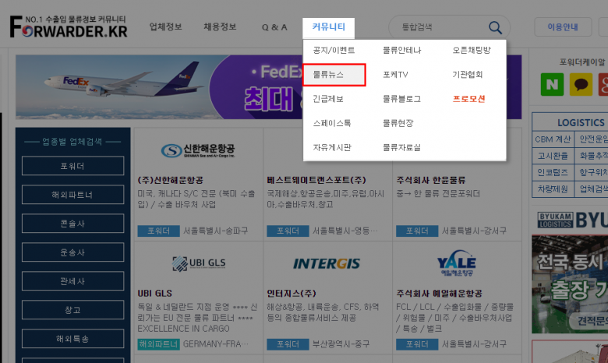Select 물류뉴스 in community dropdown
This screenshot has height=363, width=608.
click(334, 75)
